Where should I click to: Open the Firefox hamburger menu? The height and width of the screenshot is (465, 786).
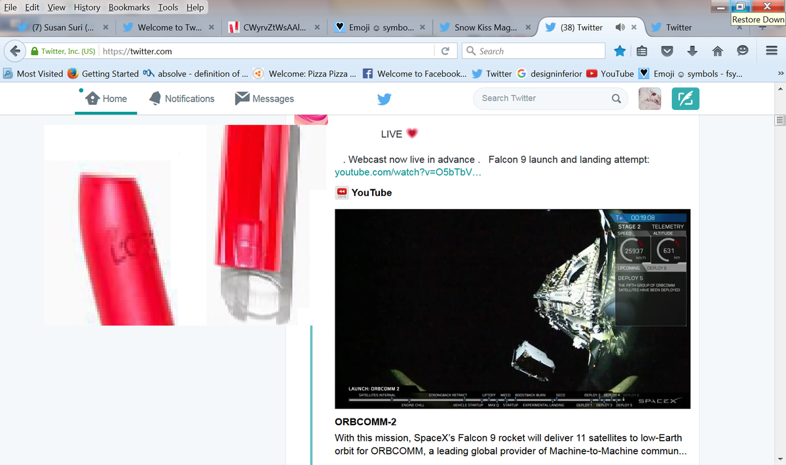tap(771, 51)
